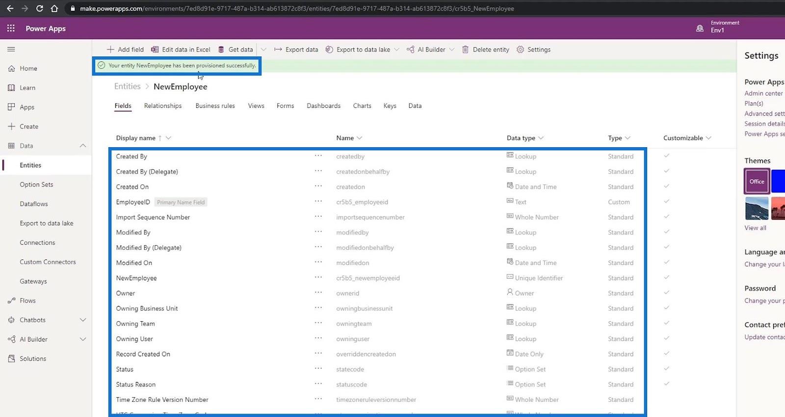Screen dimensions: 785x417
Task: Switch to the Keys tab
Action: (390, 106)
